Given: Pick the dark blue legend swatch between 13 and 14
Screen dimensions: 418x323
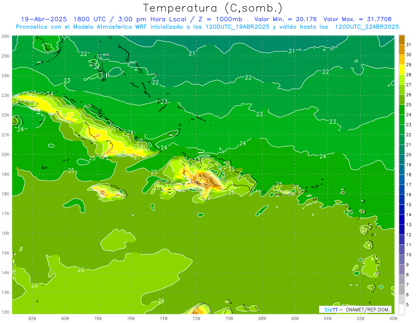Looking at the screenshot, I should pyautogui.click(x=402, y=220).
